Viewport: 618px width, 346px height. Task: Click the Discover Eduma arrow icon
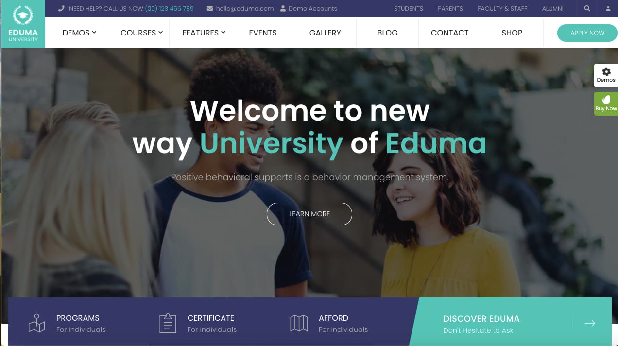(590, 323)
